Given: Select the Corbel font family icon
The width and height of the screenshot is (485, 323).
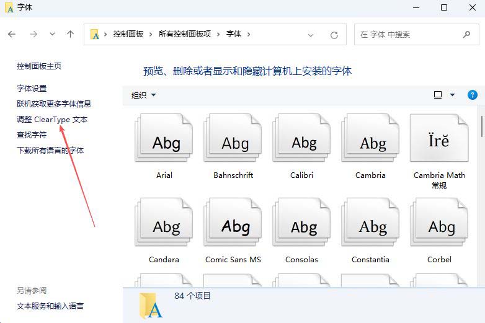Looking at the screenshot, I should (x=439, y=222).
